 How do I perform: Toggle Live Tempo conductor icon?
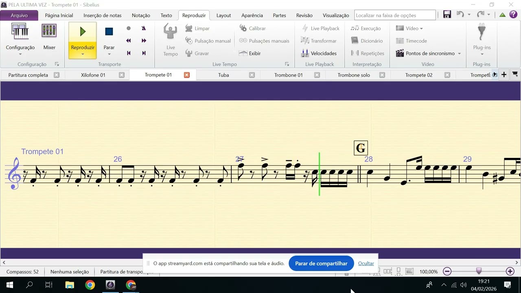pyautogui.click(x=171, y=40)
